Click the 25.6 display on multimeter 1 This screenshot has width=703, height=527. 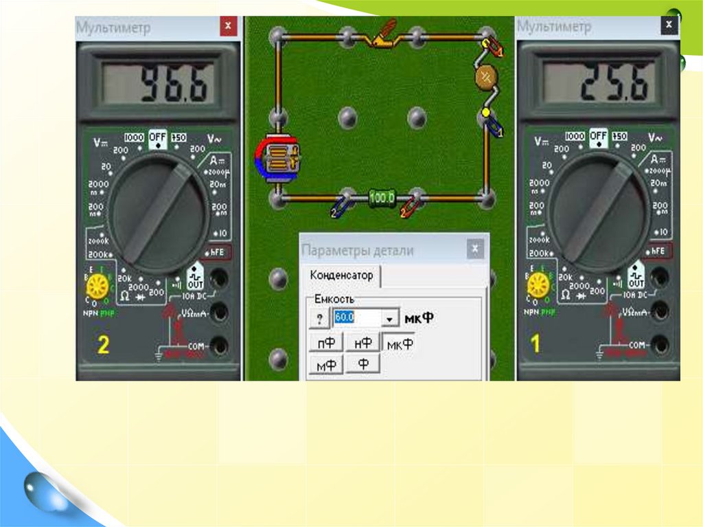(599, 84)
